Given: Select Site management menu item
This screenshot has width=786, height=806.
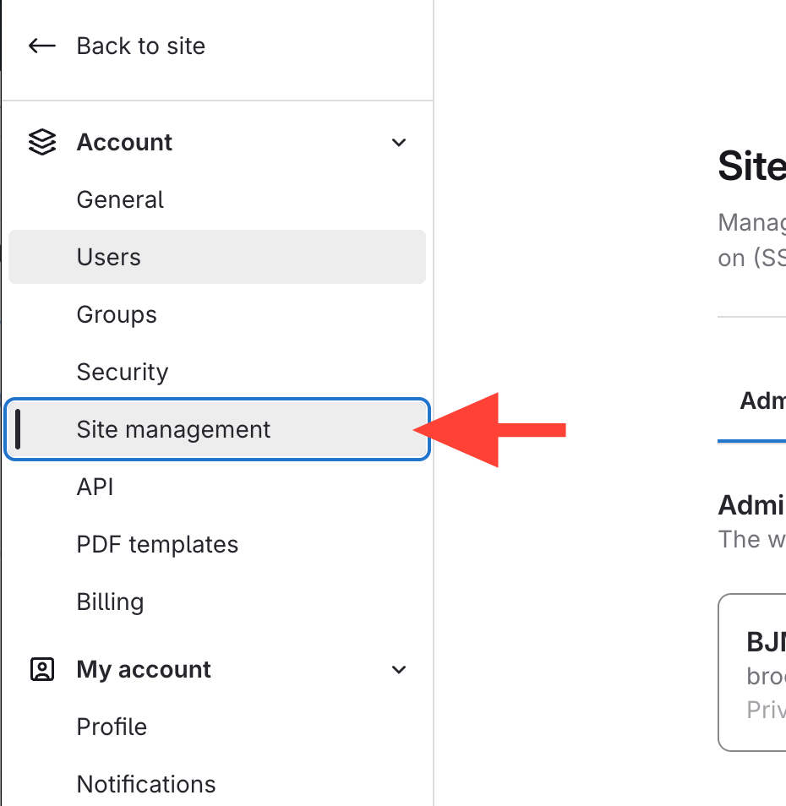Looking at the screenshot, I should tap(217, 429).
